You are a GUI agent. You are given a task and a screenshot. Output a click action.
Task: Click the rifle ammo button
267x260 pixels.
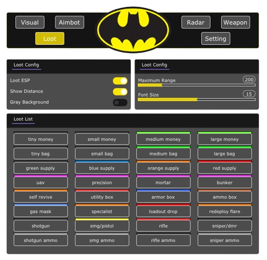coord(163,240)
